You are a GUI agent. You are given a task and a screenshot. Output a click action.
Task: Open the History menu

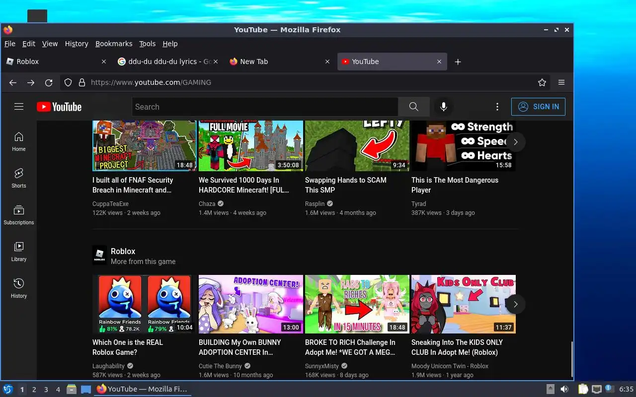coord(77,44)
